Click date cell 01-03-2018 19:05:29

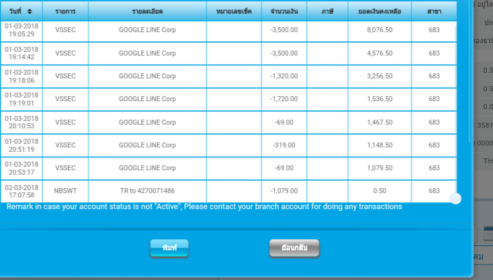(x=22, y=30)
